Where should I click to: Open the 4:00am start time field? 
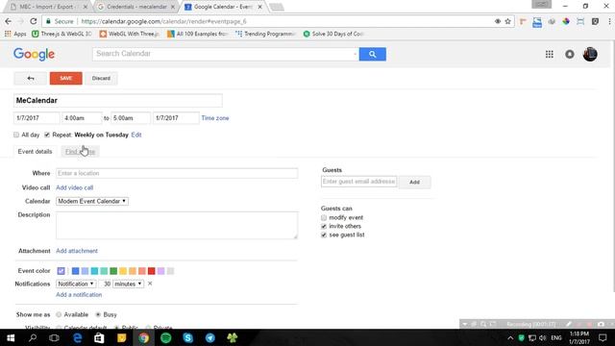(82, 117)
